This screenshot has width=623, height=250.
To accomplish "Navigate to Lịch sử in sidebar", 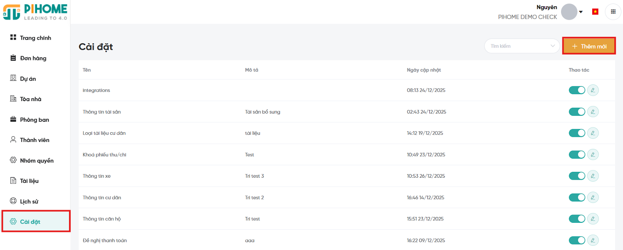I will [x=29, y=201].
